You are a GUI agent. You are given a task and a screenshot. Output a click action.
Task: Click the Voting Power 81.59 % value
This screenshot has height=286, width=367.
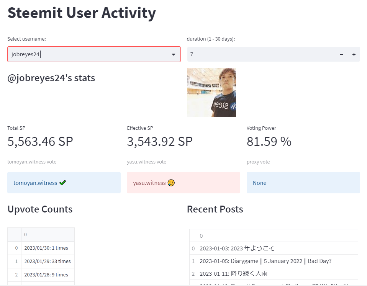click(x=269, y=142)
